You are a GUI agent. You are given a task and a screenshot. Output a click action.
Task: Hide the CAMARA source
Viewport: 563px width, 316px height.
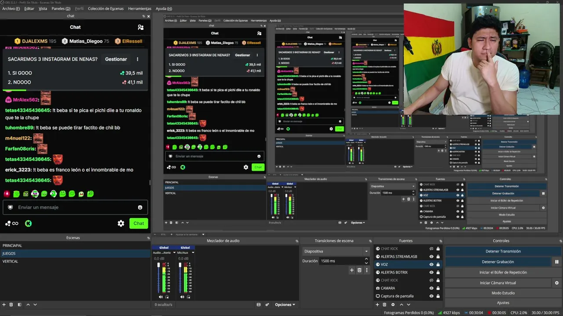[431, 288]
